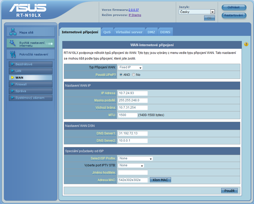Select No for Povolit UPnP
The image size is (254, 204).
click(134, 75)
